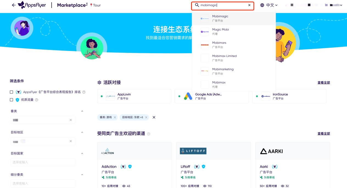347x188 pixels.
Task: Open the Tour from the top bar
Action: pos(96,5)
